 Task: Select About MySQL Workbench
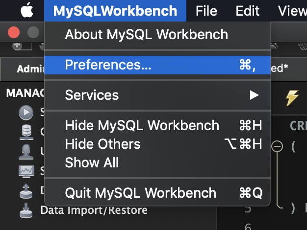point(157,35)
